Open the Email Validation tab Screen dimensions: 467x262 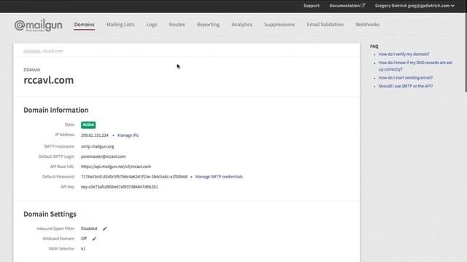(x=325, y=25)
